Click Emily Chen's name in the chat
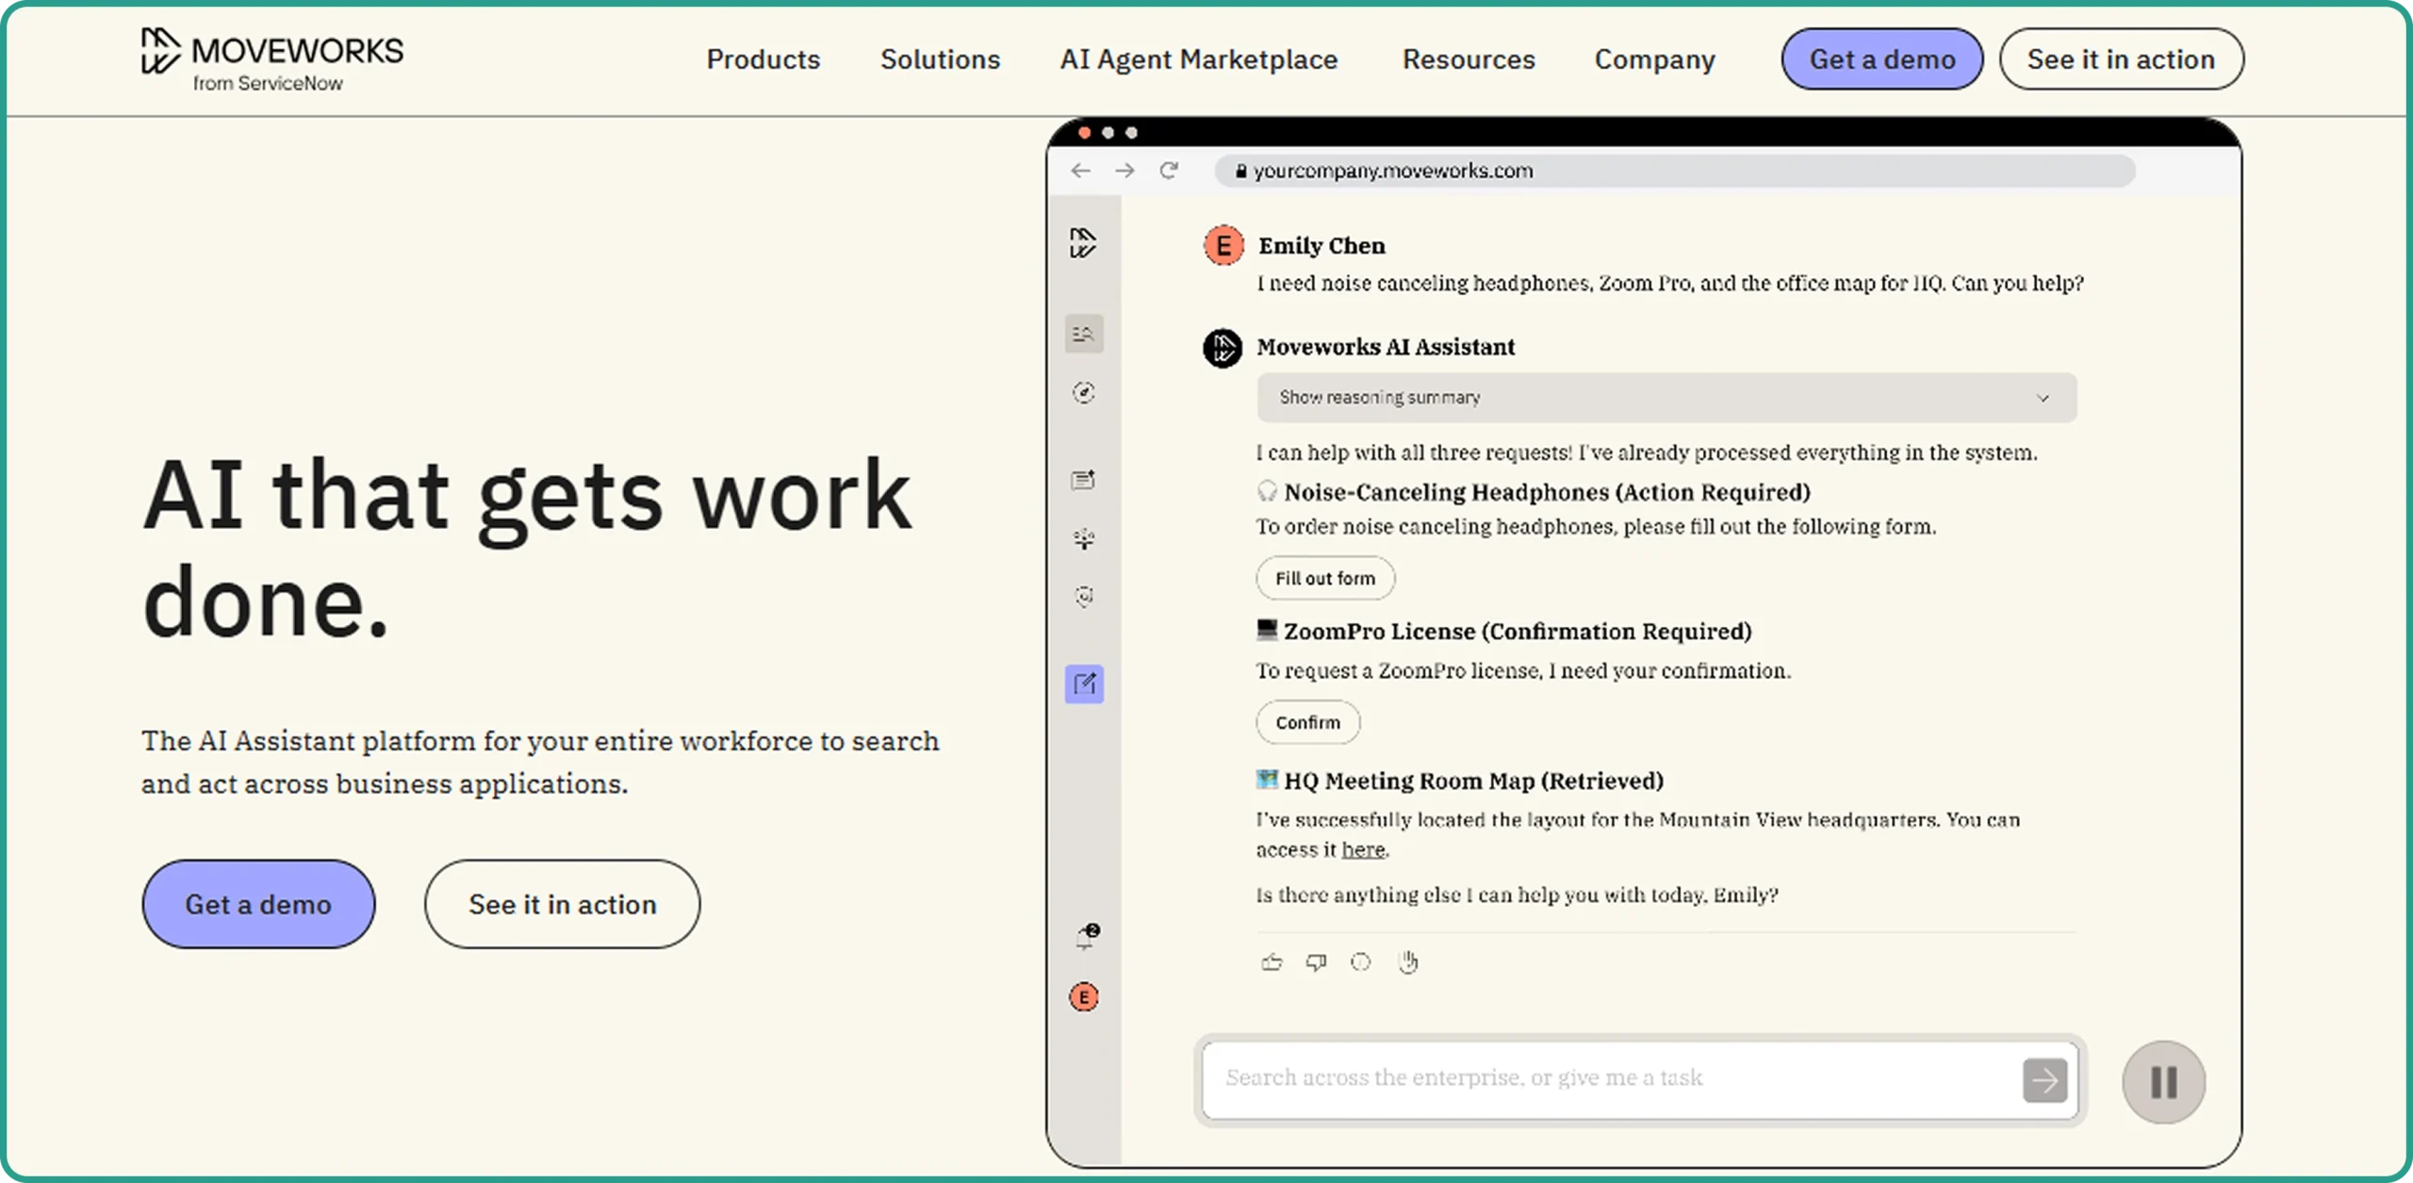Viewport: 2413px width, 1183px height. [1321, 246]
